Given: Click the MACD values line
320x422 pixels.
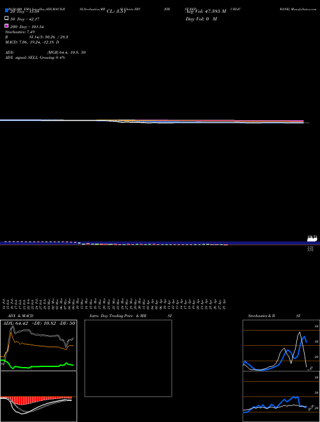Looking at the screenshot, I should 32,42.
